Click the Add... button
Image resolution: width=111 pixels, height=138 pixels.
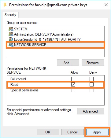pyautogui.click(x=68, y=63)
